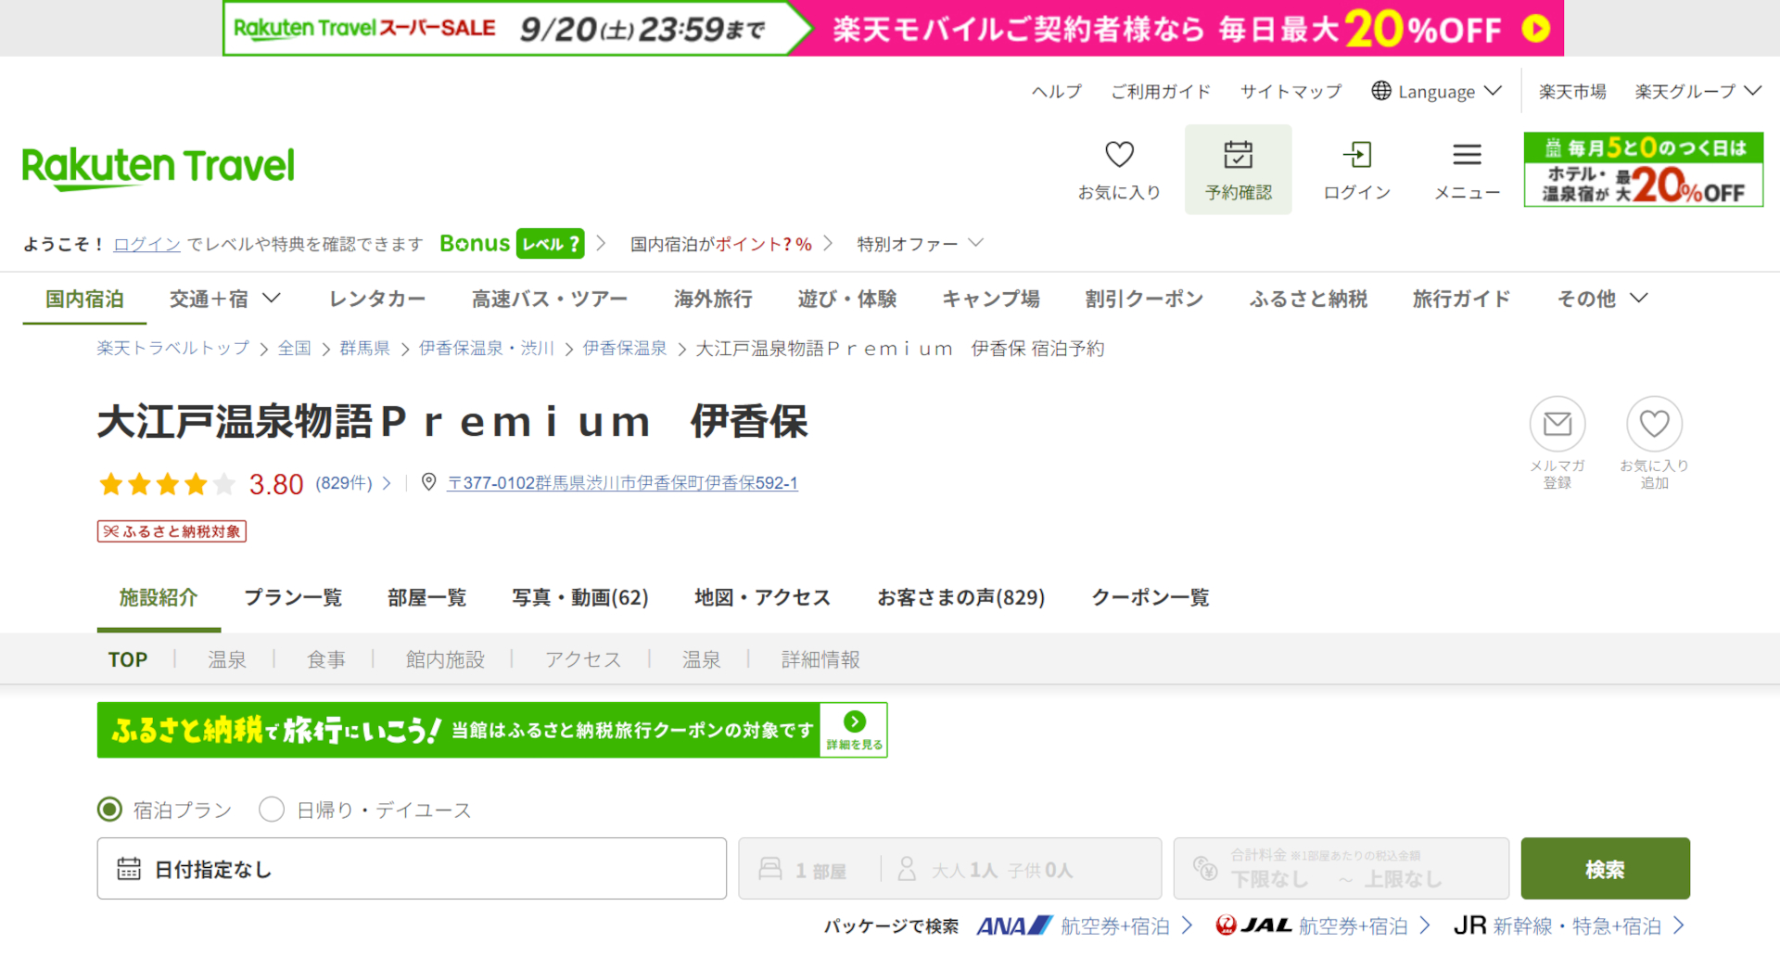The width and height of the screenshot is (1780, 957).
Task: Open the メニュー hamburger icon
Action: [1466, 155]
